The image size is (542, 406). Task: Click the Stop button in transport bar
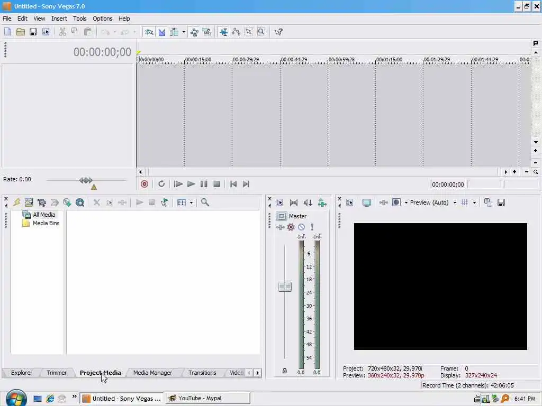point(216,184)
